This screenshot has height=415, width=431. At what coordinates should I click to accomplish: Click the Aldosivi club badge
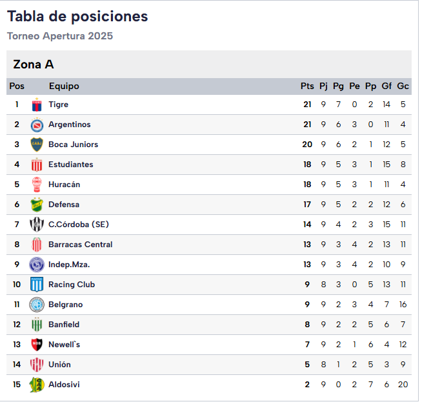[37, 385]
